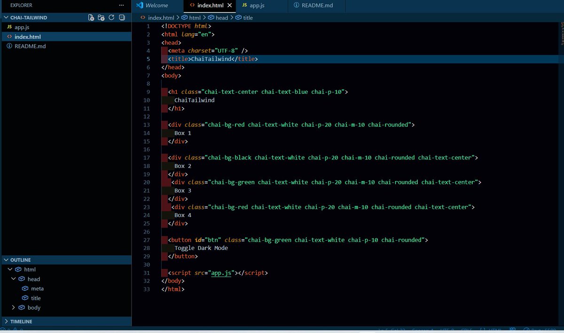Click the EXPLORER panel title
Viewport: 564px width, 333px height.
pyautogui.click(x=22, y=5)
